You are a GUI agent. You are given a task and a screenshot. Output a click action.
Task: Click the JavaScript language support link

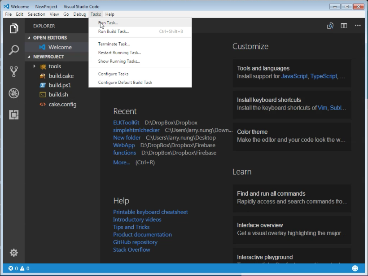tap(294, 76)
